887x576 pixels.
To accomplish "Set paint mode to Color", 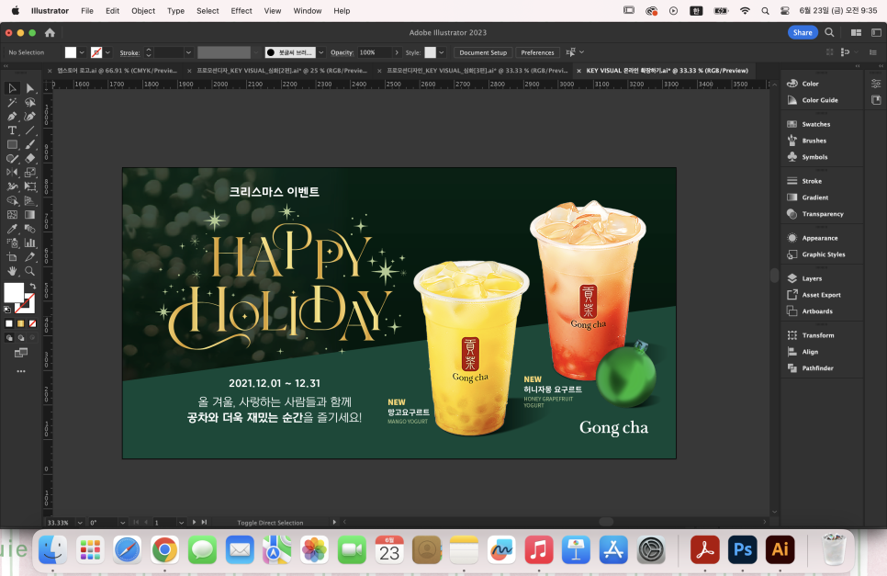I will (x=9, y=323).
